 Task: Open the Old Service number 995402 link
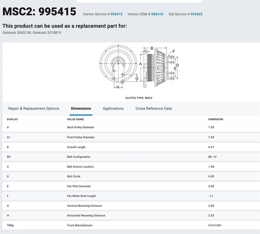coord(196,14)
